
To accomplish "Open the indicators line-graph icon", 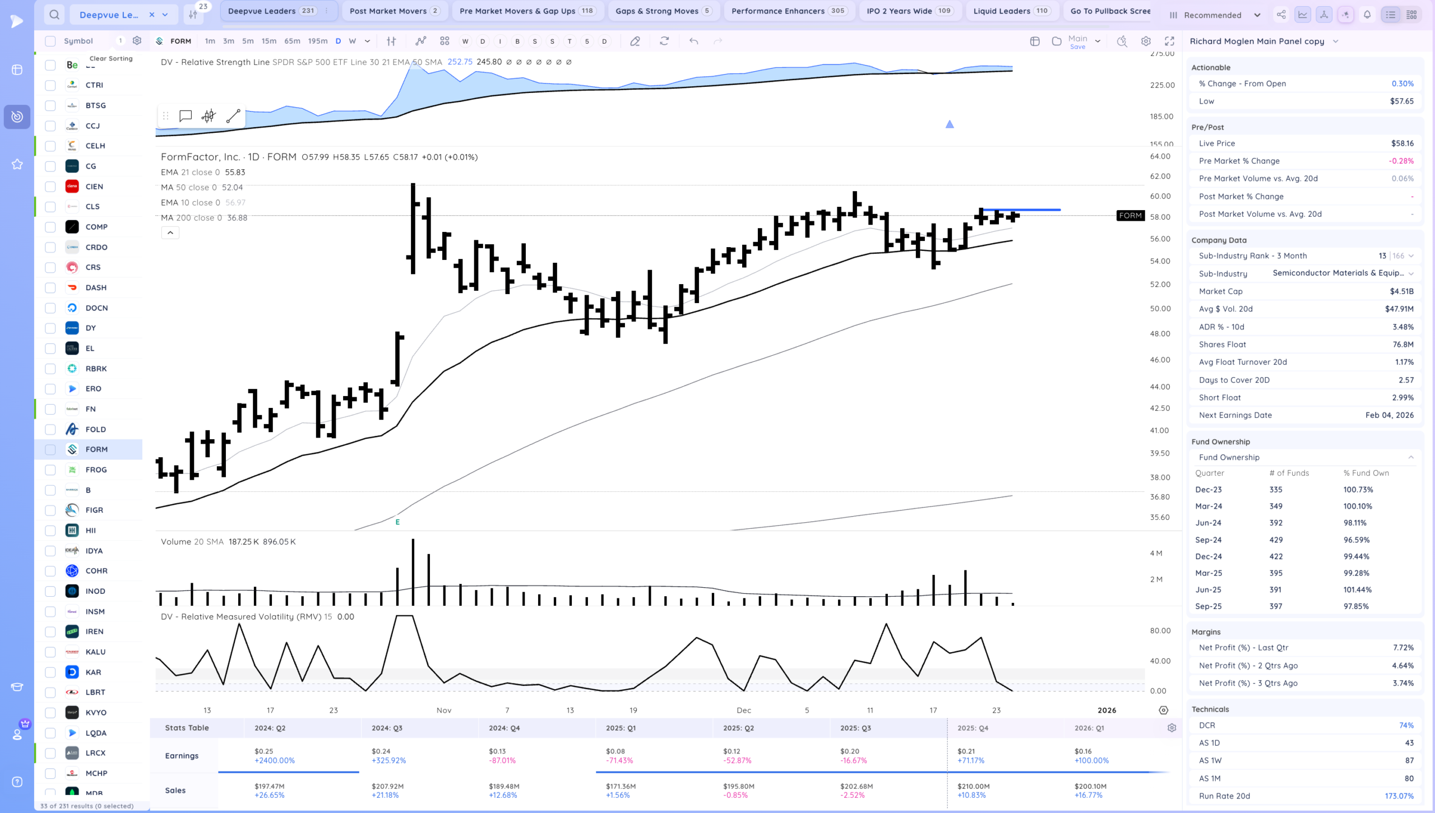I will 421,41.
